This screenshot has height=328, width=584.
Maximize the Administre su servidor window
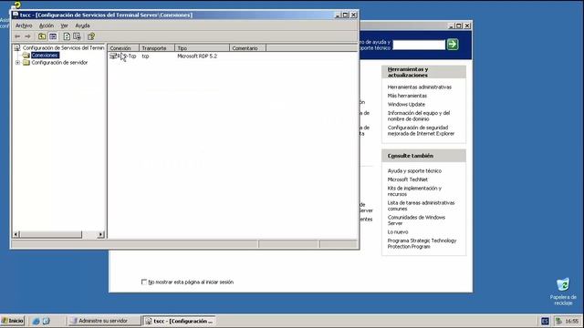coord(459,26)
